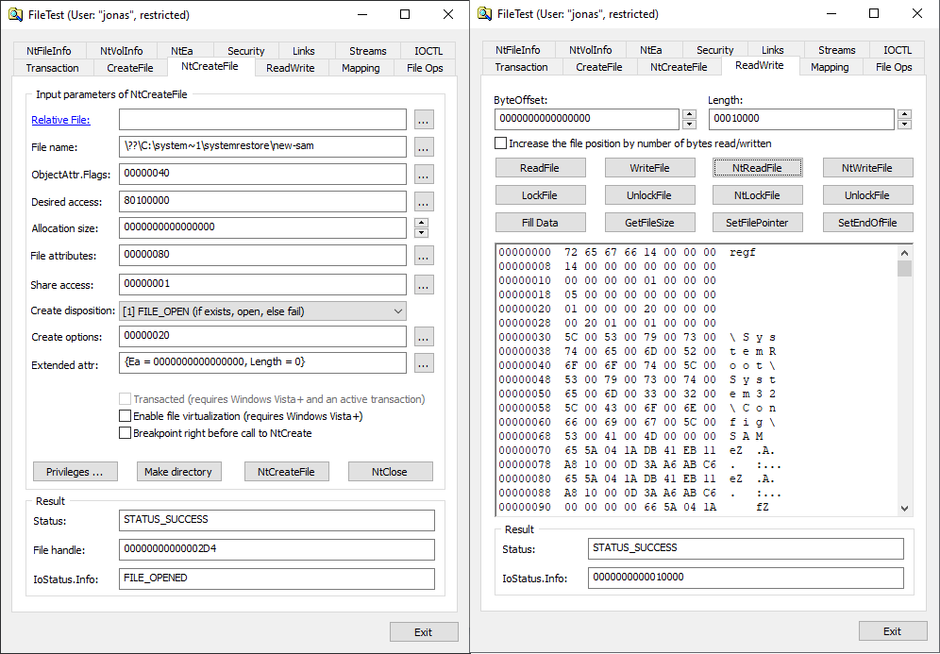Click the WriteFile button
The height and width of the screenshot is (654, 940).
(x=649, y=168)
